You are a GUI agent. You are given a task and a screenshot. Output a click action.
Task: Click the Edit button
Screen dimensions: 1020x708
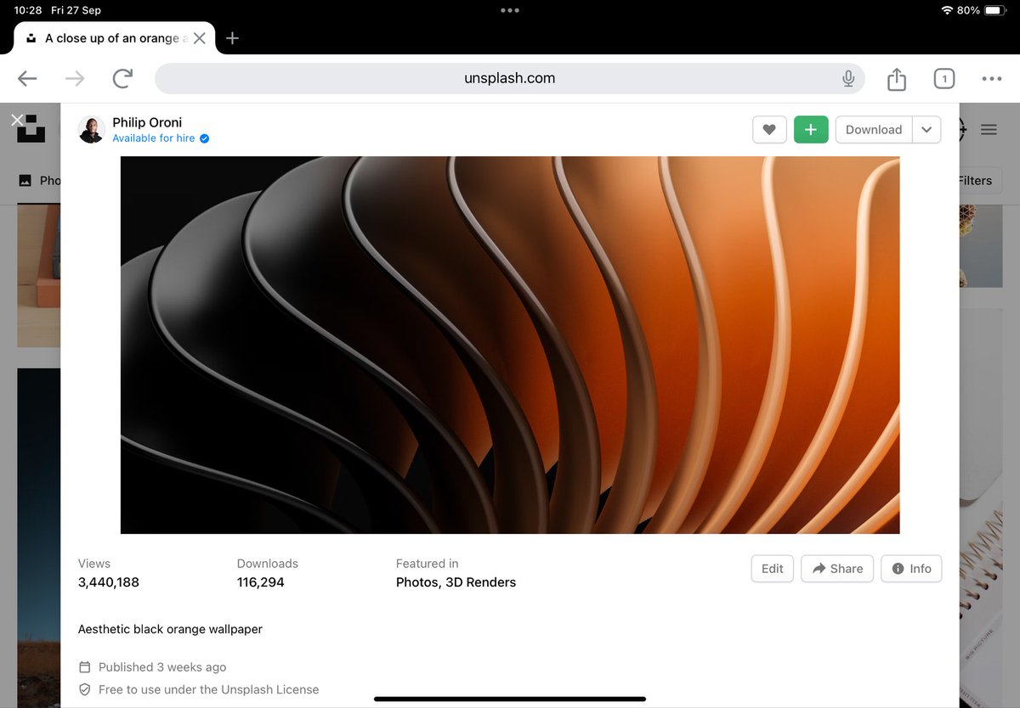coord(773,569)
